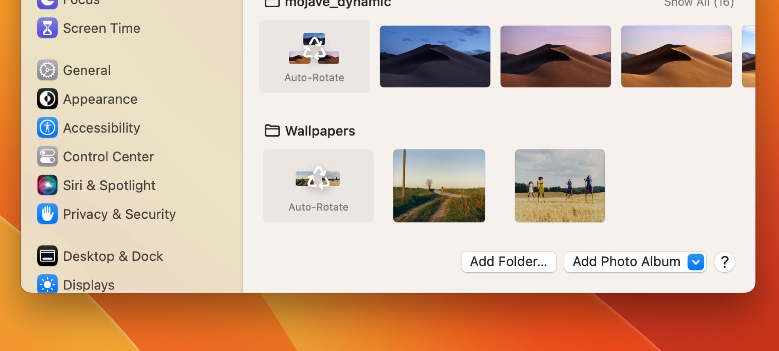Click the mojave_dynamic folder heading
The width and height of the screenshot is (779, 351).
click(x=338, y=4)
